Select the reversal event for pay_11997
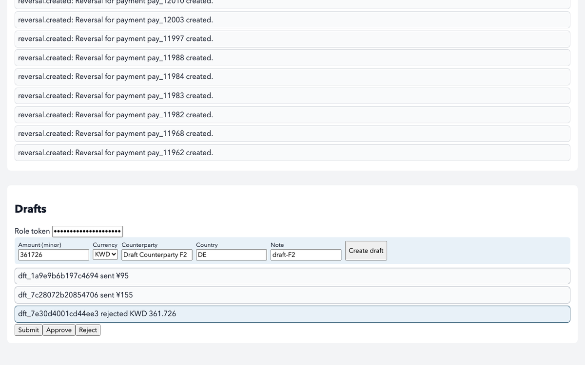Screen dimensions: 585x365 click(x=292, y=39)
